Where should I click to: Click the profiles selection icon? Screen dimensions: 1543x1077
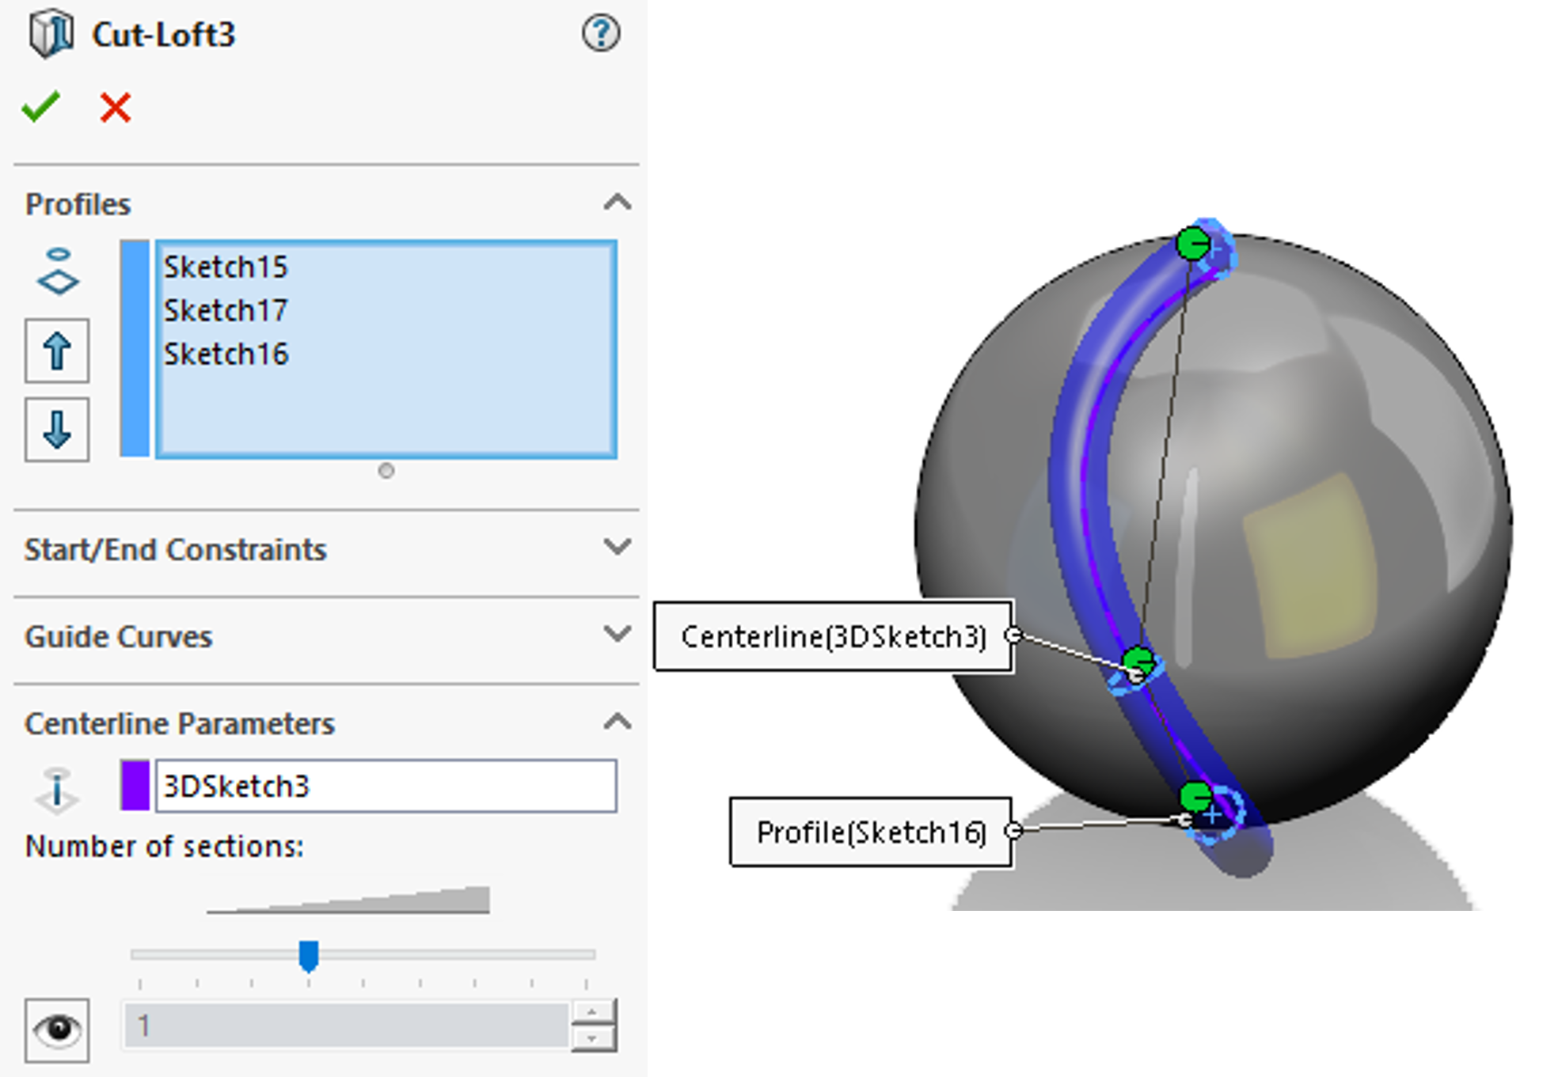coord(59,271)
